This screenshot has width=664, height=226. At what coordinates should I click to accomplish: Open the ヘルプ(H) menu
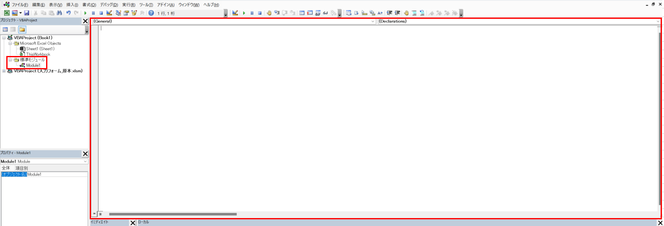(211, 5)
